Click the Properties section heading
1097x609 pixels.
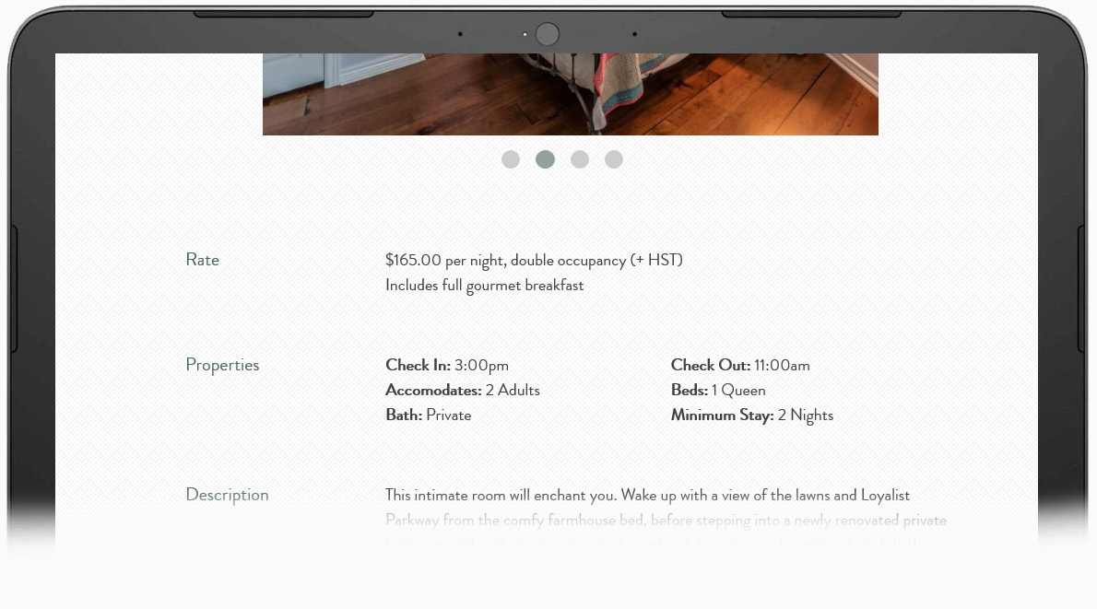coord(222,366)
